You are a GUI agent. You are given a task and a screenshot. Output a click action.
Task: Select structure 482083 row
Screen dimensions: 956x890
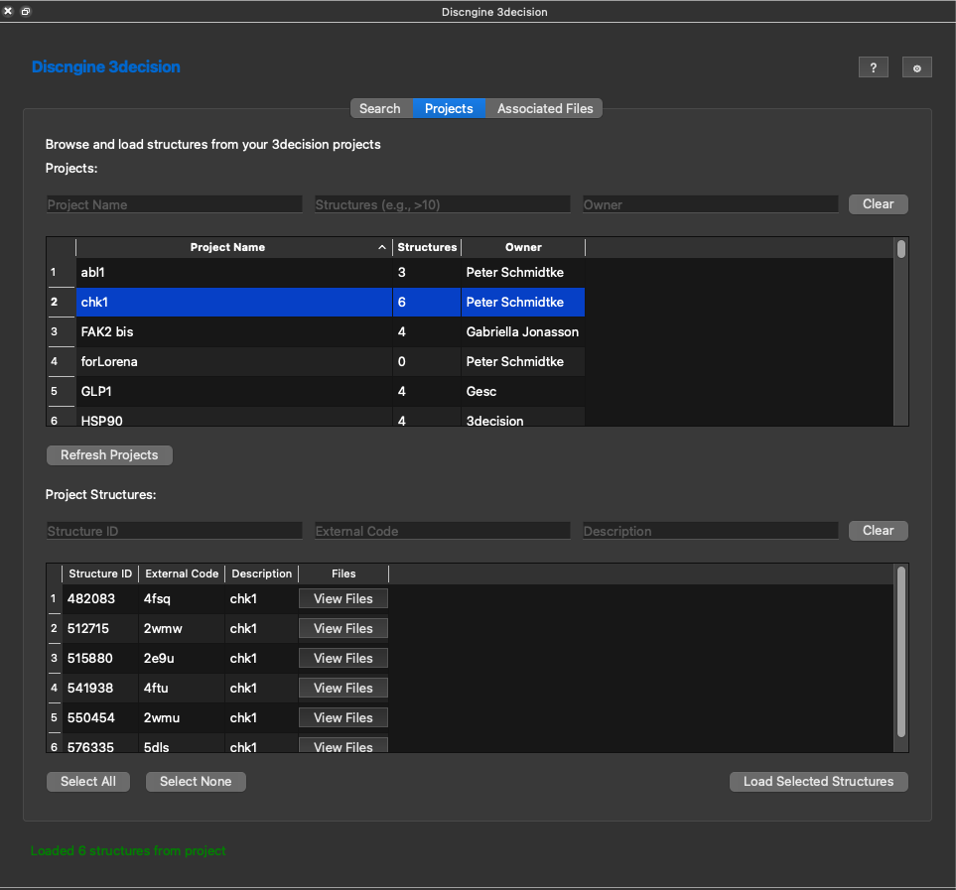225,599
